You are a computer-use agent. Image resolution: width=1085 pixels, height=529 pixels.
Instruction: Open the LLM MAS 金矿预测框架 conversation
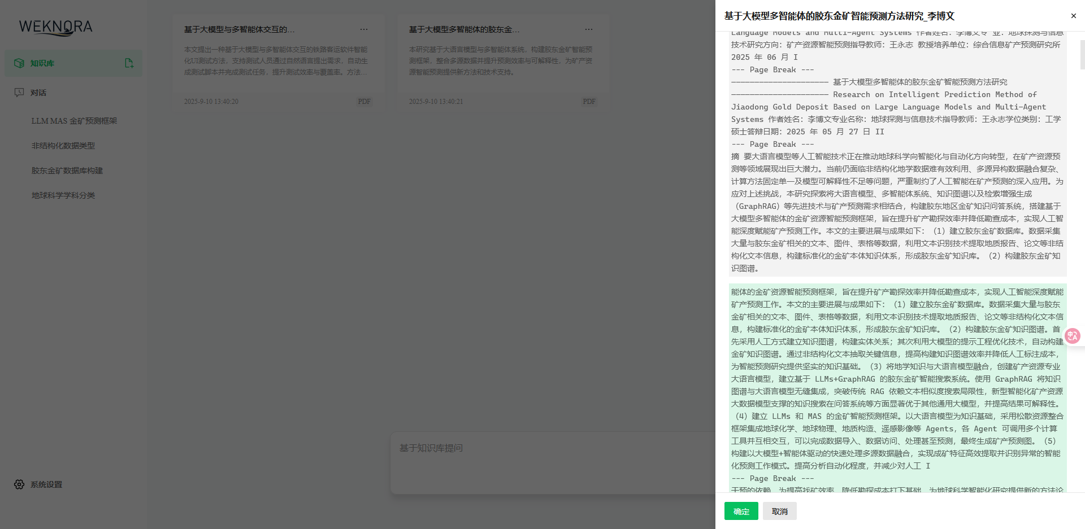click(x=74, y=121)
